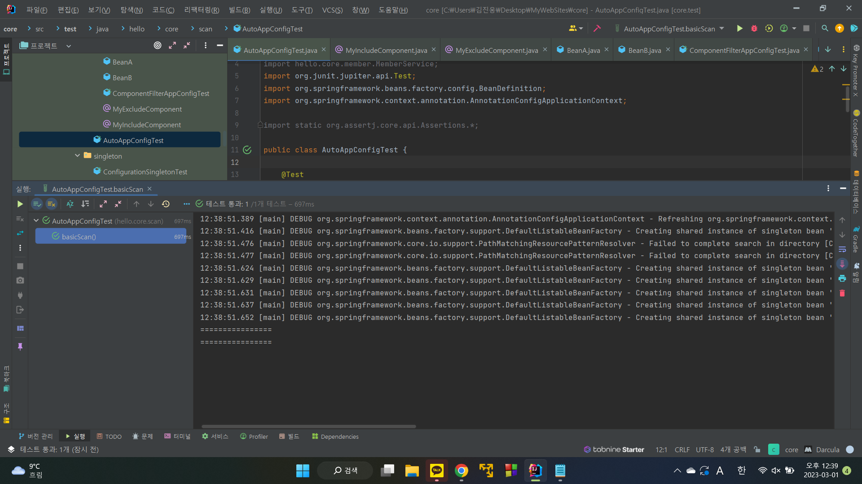The width and height of the screenshot is (862, 484).
Task: Sort tests by duration
Action: 85,204
